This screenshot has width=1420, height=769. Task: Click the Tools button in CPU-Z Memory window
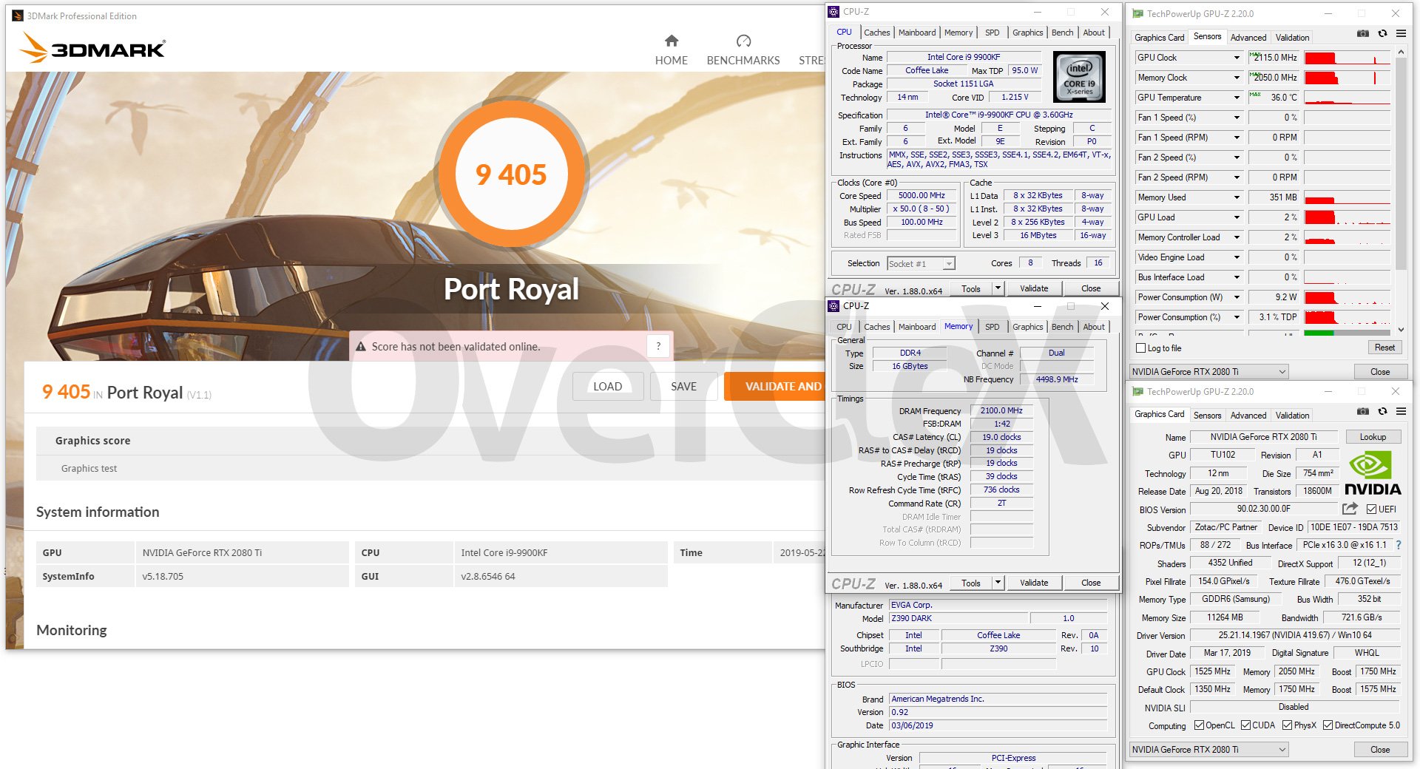coord(970,583)
